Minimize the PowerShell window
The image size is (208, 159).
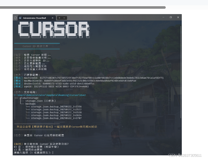point(163,17)
